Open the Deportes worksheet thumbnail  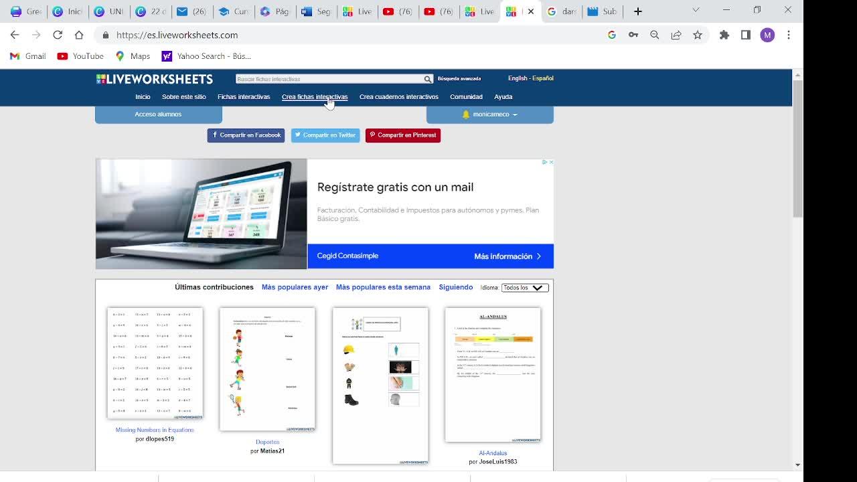(267, 370)
